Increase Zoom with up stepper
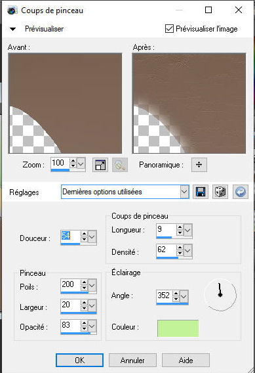This screenshot has width=255, height=373. pyautogui.click(x=73, y=161)
